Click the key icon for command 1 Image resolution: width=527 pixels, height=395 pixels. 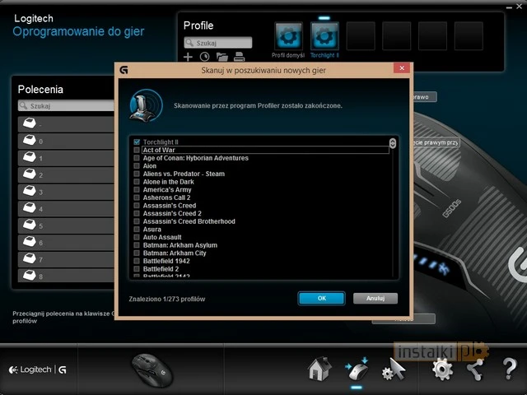[30, 157]
